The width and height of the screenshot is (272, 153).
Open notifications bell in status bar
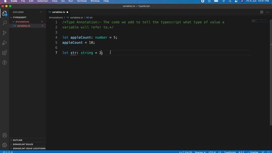tap(268, 152)
